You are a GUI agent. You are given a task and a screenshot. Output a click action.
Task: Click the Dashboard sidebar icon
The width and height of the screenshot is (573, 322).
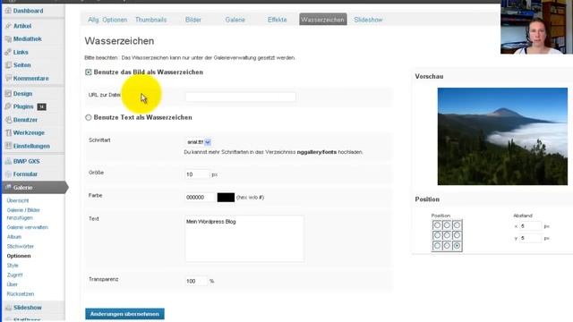click(x=8, y=11)
